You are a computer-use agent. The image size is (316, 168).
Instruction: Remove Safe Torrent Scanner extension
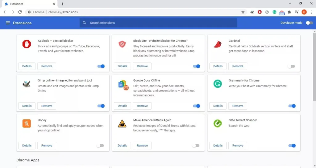point(238,146)
